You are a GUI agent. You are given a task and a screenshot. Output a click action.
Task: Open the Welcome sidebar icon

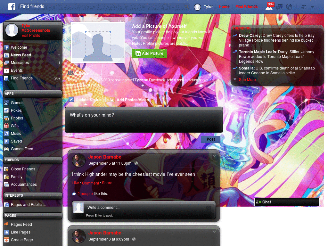[6, 47]
